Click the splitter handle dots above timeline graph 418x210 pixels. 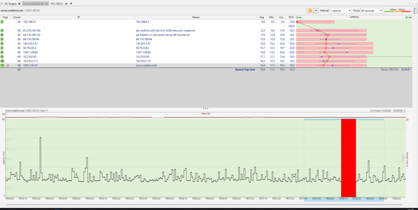click(x=205, y=108)
